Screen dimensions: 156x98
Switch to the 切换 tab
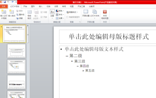(48, 6)
